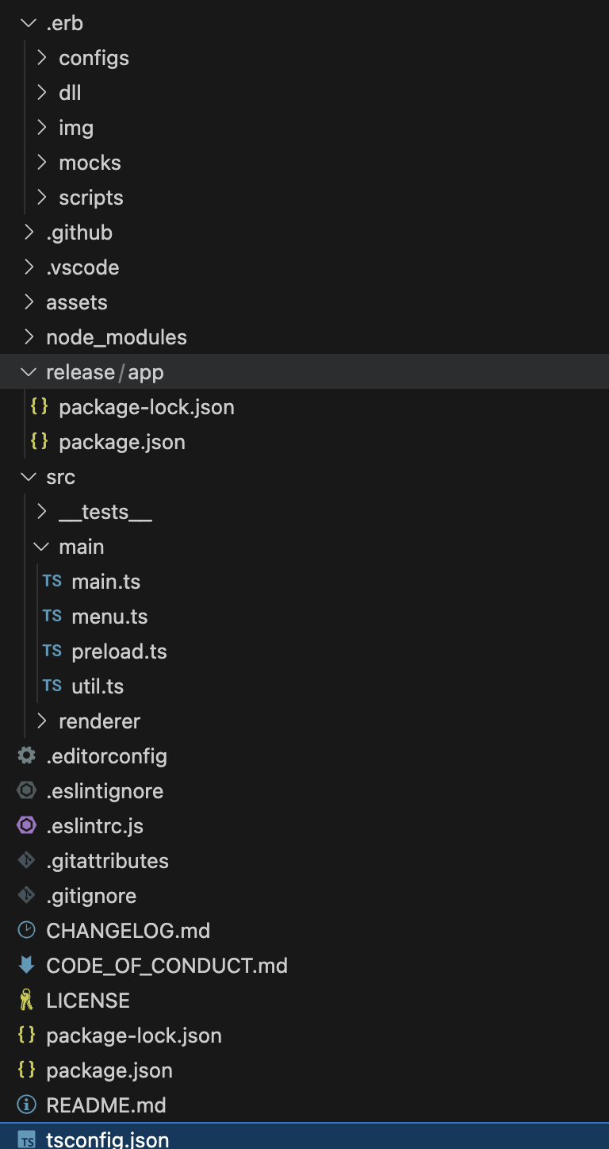Click the git icon beside .gitignore

point(26,896)
